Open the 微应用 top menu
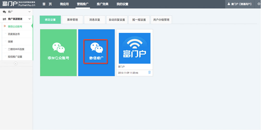The width and height of the screenshot is (261, 130). tap(64, 4)
